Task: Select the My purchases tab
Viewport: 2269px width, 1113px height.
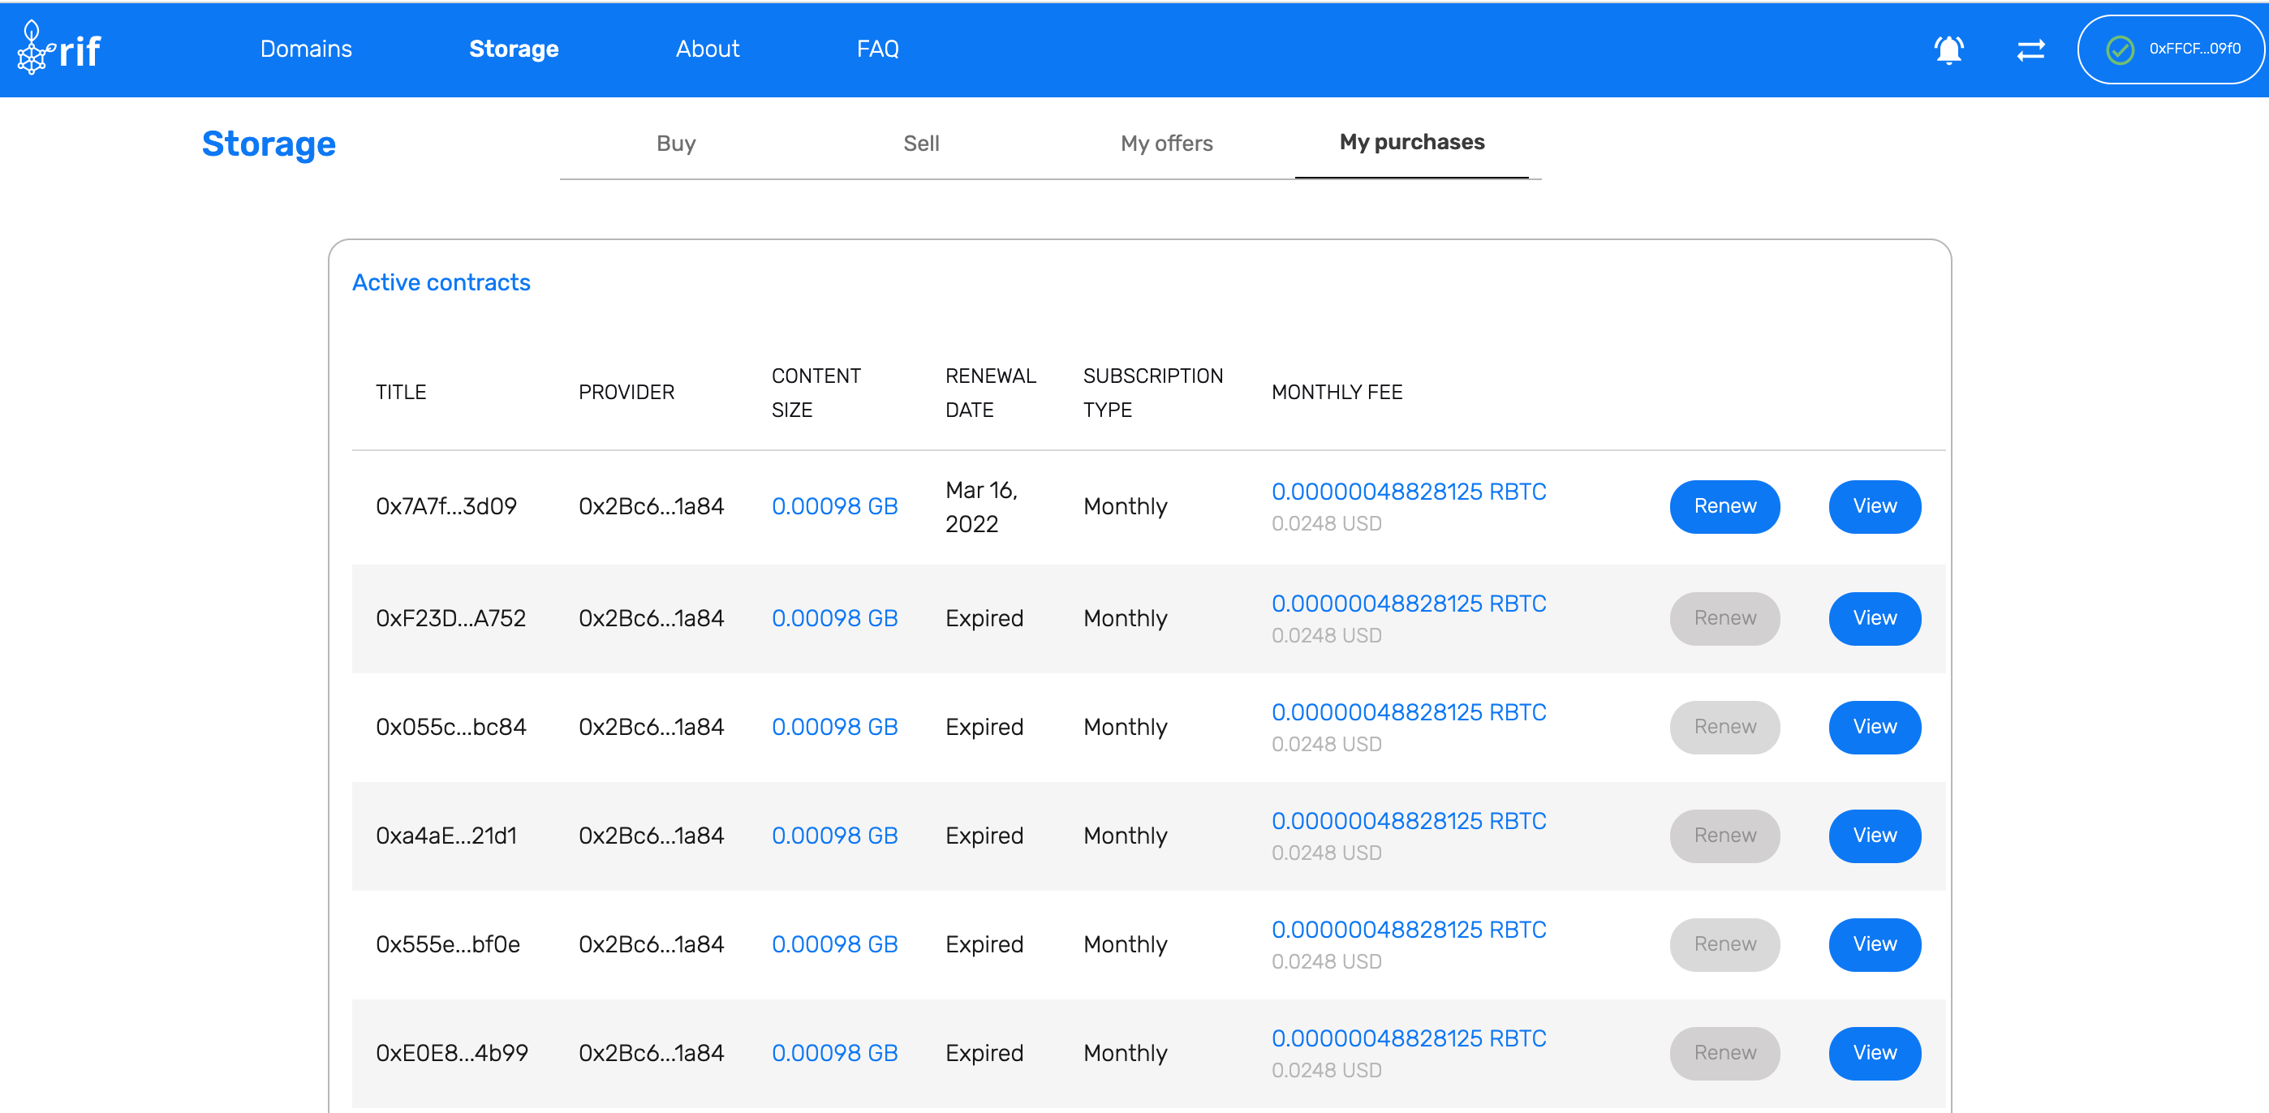Action: pos(1412,142)
